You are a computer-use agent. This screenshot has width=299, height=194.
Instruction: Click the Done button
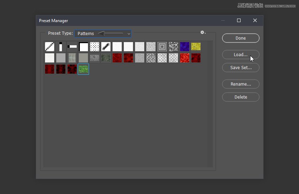[x=241, y=38]
